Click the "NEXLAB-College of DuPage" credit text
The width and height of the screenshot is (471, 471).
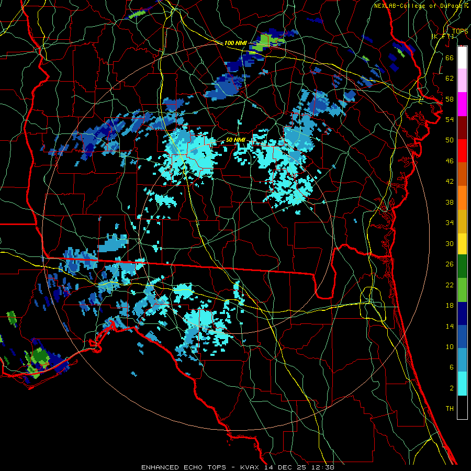point(419,6)
